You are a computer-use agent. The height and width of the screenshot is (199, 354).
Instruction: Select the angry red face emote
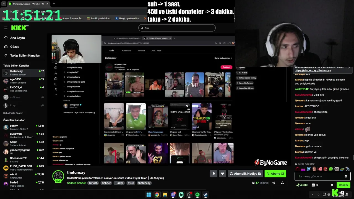coord(325,169)
